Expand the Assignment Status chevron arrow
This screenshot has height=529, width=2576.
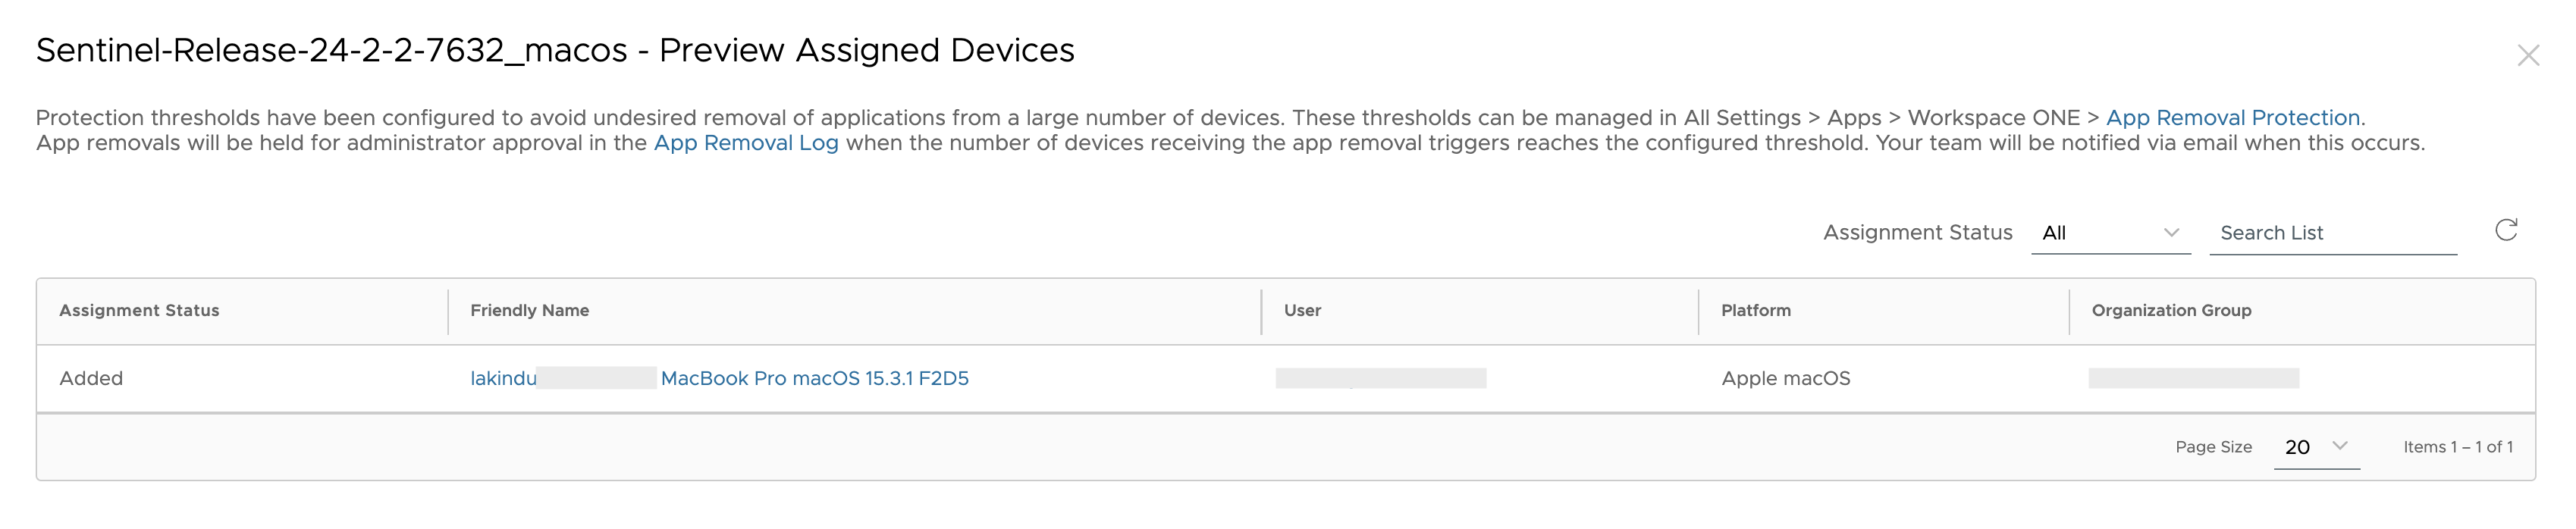pos(2171,232)
